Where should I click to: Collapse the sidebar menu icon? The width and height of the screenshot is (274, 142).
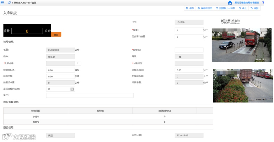click(x=2, y=3)
